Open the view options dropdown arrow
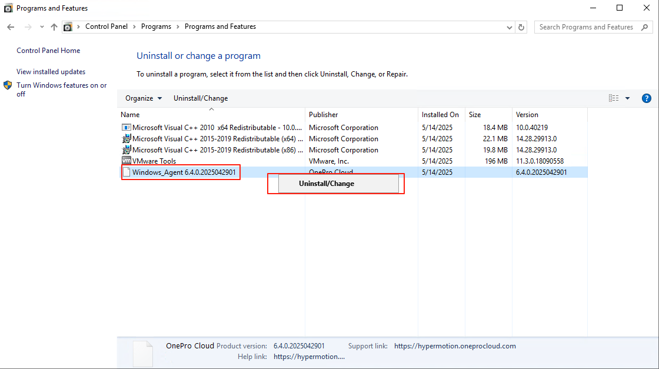 point(627,98)
